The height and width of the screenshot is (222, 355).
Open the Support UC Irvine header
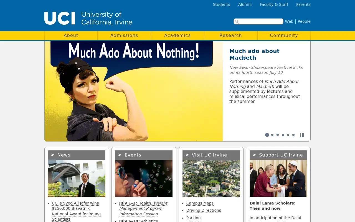(278, 155)
